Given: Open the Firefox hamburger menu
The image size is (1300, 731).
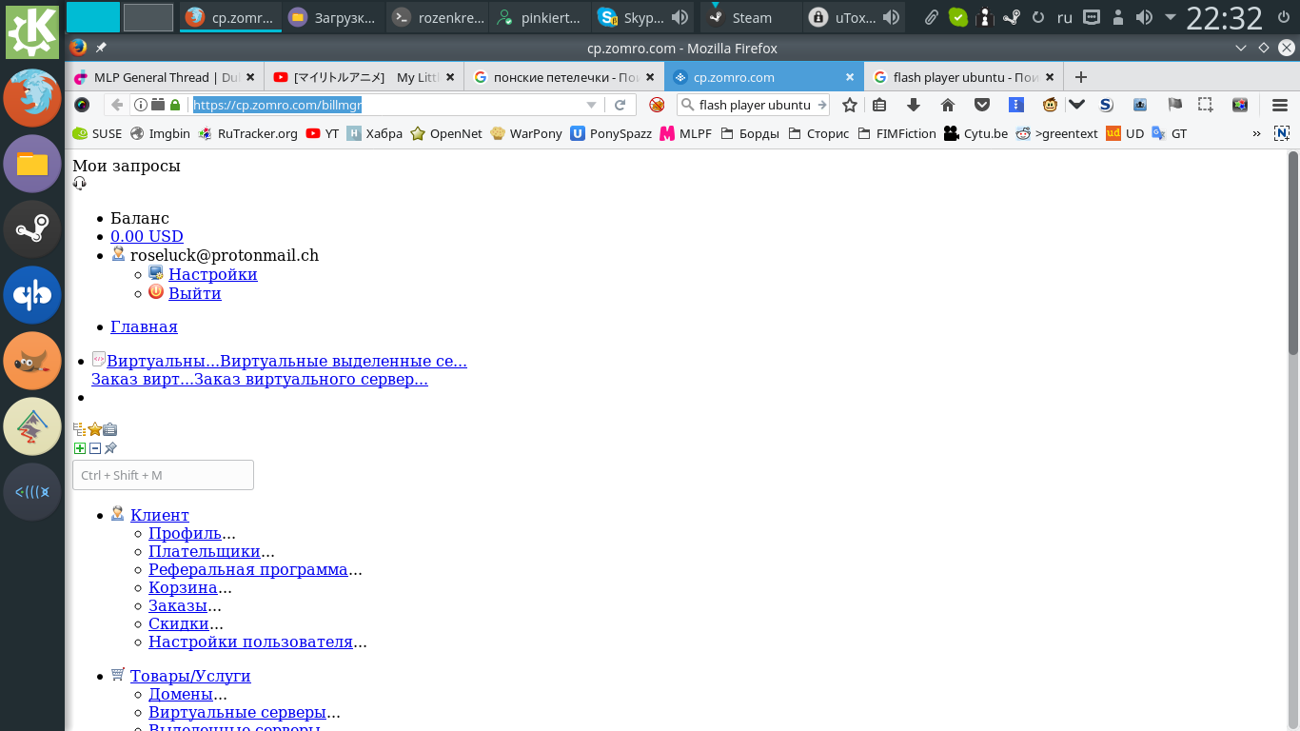Looking at the screenshot, I should click(1280, 105).
